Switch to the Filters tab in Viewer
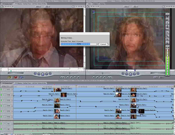This screenshot has height=135, width=175. pos(95,4)
